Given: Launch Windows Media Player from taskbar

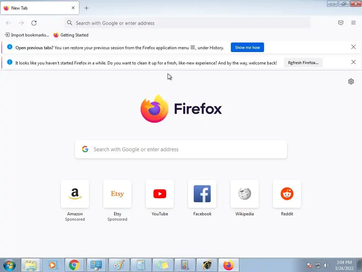Looking at the screenshot, I should point(52,265).
